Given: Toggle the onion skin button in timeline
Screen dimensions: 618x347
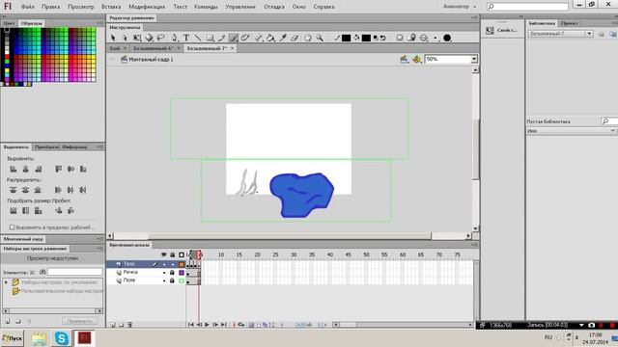Looking at the screenshot, I should click(251, 325).
